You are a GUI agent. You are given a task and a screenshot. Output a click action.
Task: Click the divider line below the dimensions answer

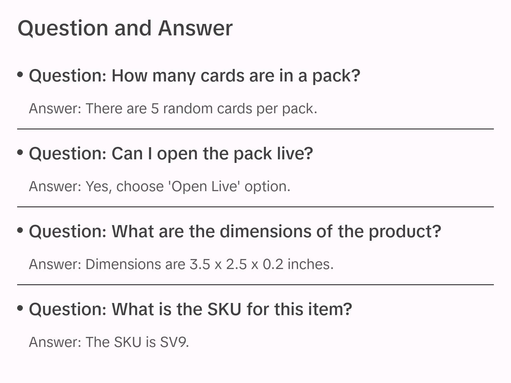click(x=255, y=285)
